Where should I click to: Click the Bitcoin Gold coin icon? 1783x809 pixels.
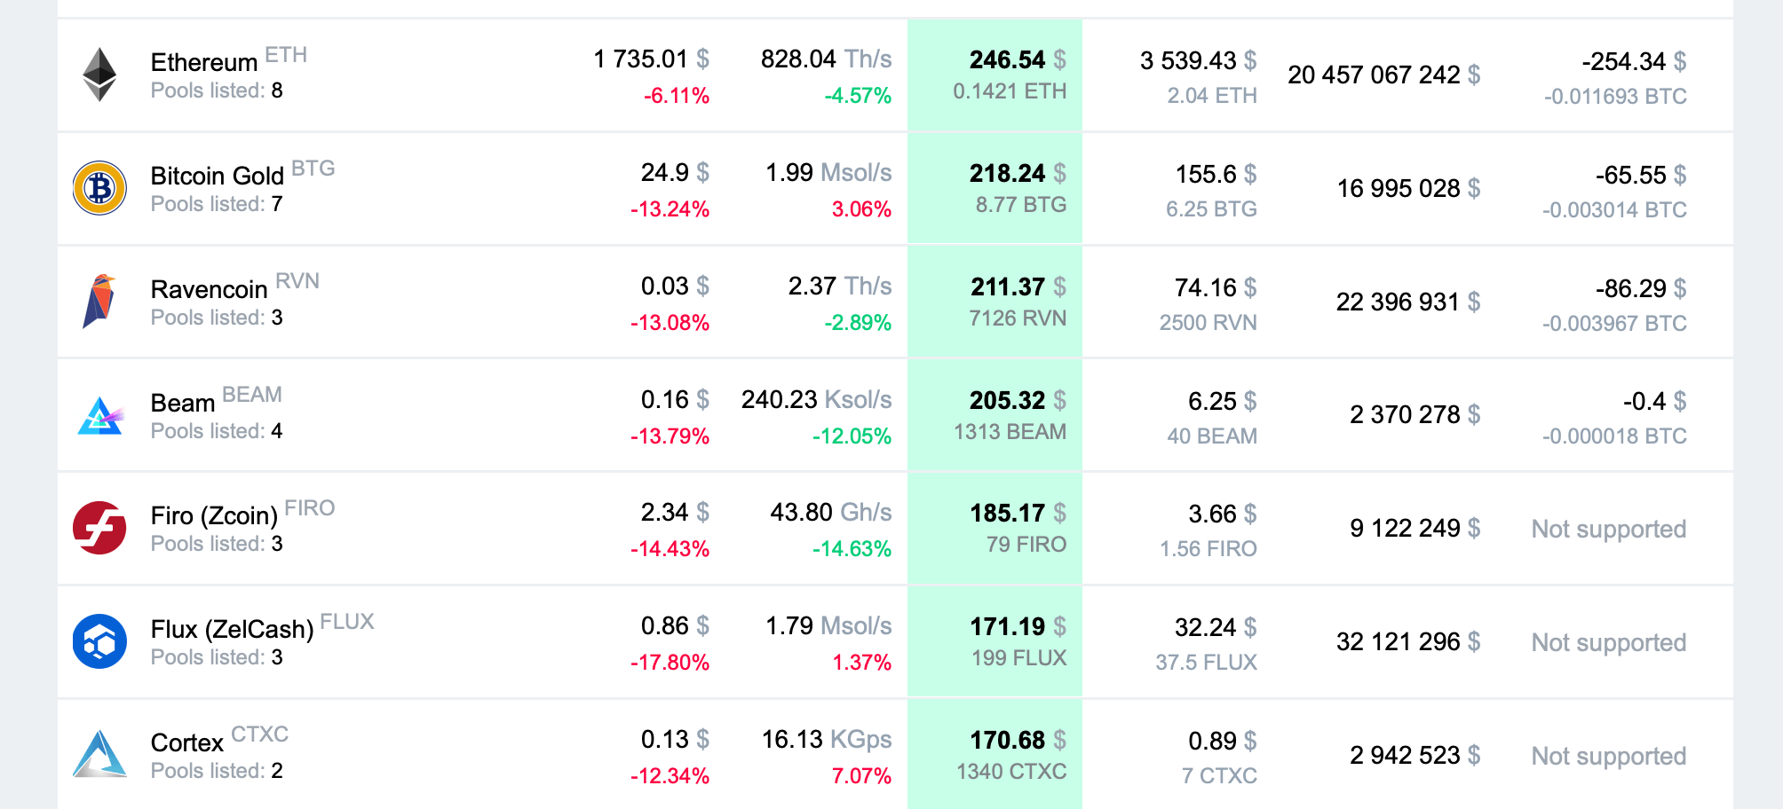point(99,188)
